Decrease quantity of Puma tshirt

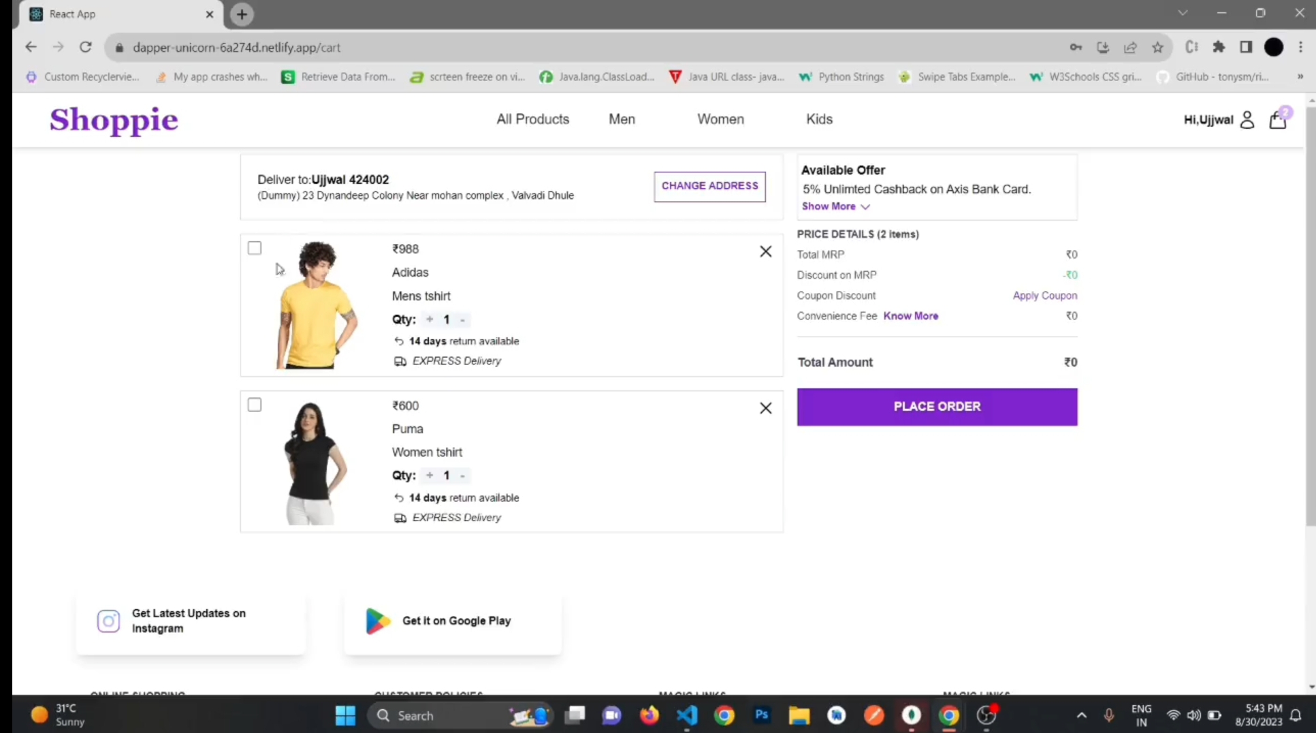coord(463,476)
